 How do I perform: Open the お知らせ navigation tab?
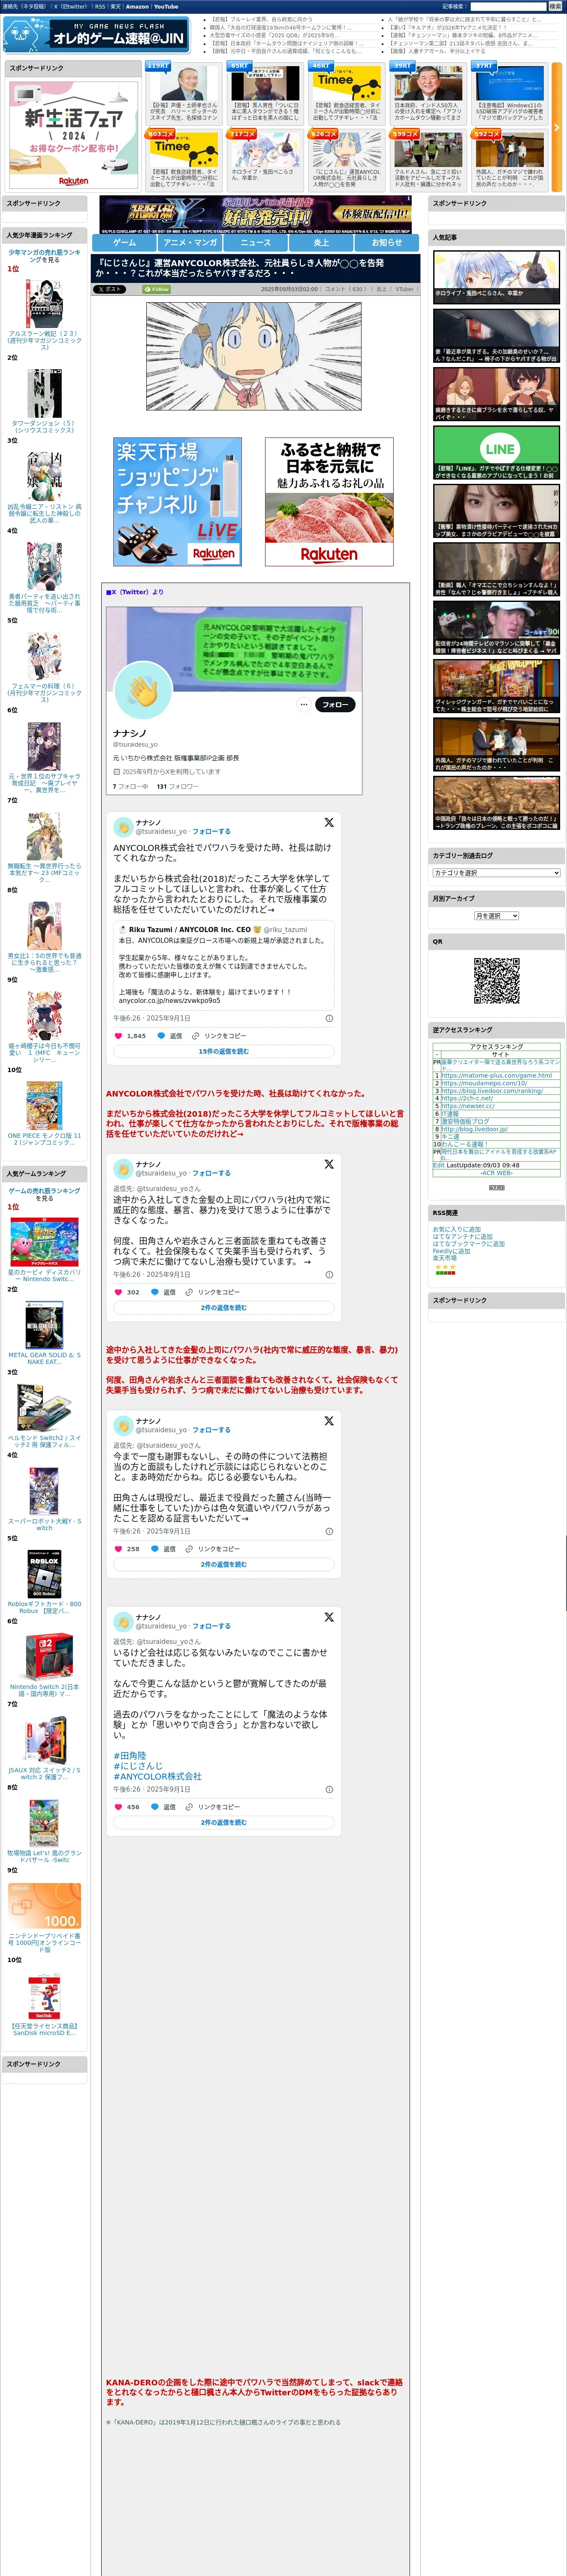coord(387,242)
